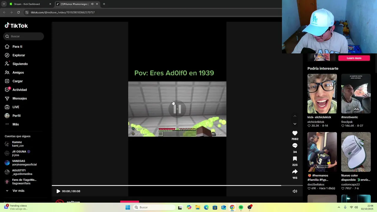Viewport: 377px width, 212px height.
Task: Click the paused video overlay icon
Action: (x=177, y=109)
